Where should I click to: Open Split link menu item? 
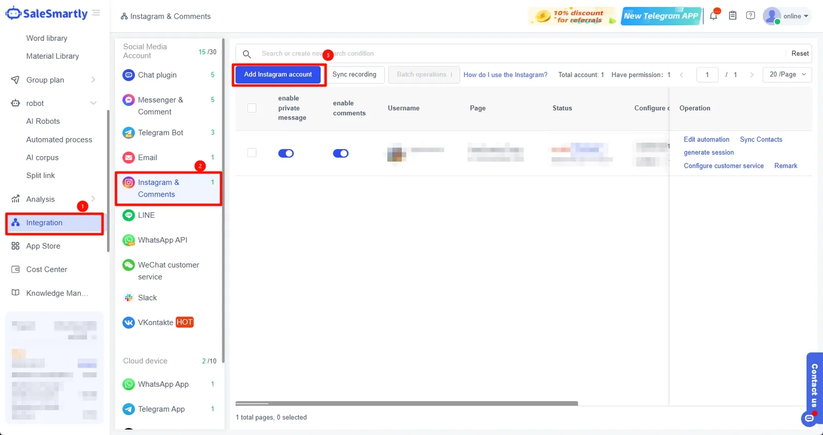coord(41,176)
